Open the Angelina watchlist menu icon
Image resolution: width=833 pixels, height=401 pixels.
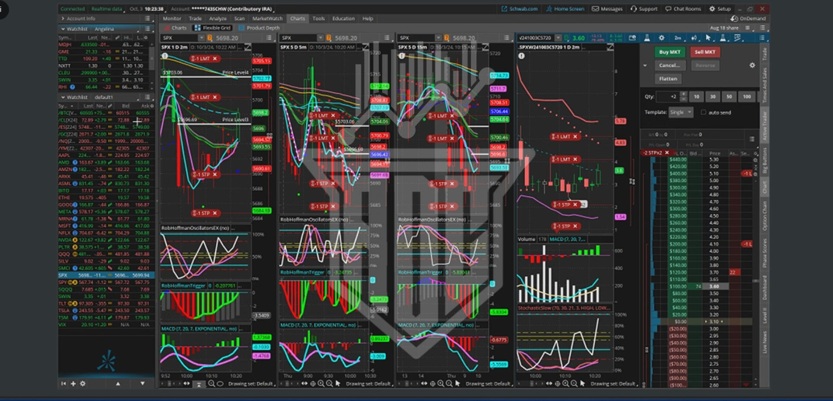(x=147, y=29)
